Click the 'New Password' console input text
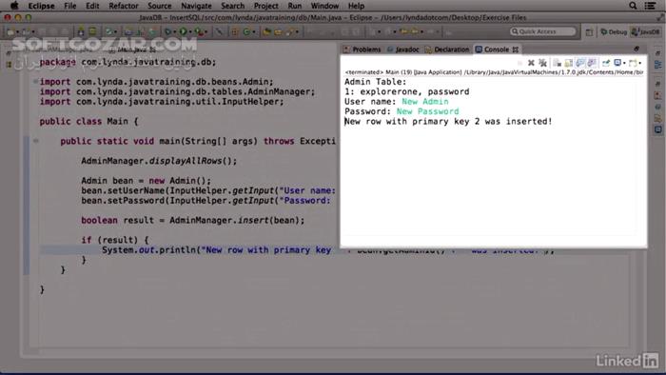This screenshot has width=666, height=375. (428, 111)
